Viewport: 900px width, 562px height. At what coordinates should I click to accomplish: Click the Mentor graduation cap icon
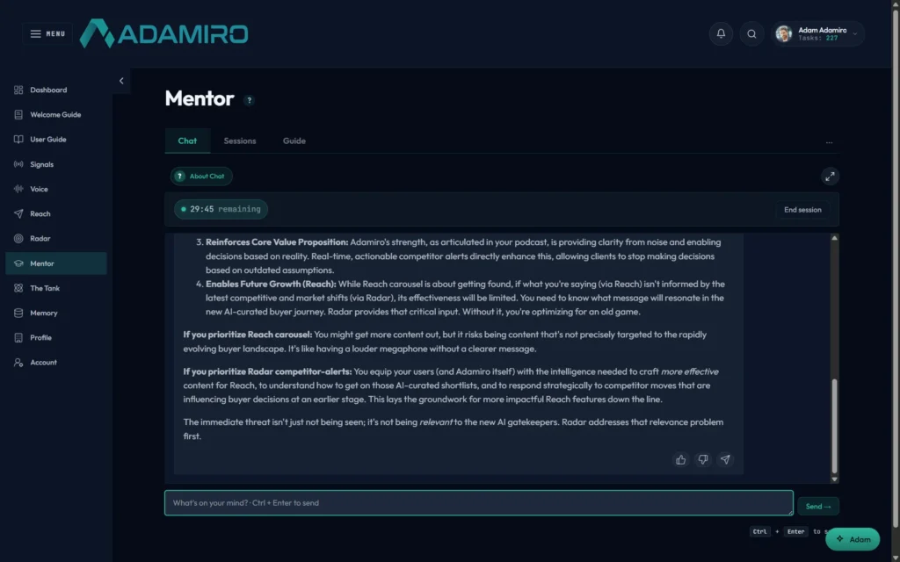(x=18, y=263)
